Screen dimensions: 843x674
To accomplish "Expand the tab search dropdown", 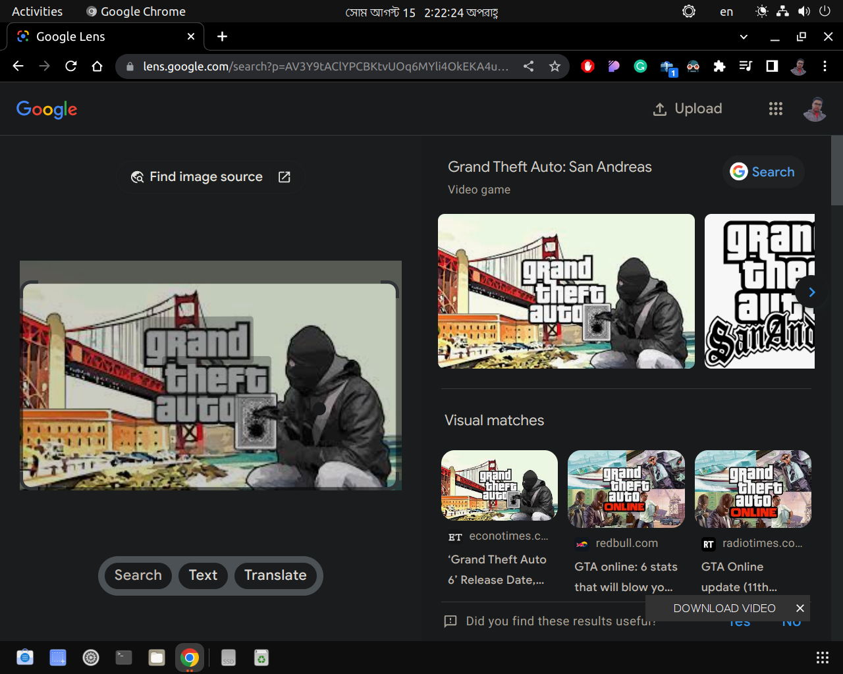I will click(x=744, y=37).
